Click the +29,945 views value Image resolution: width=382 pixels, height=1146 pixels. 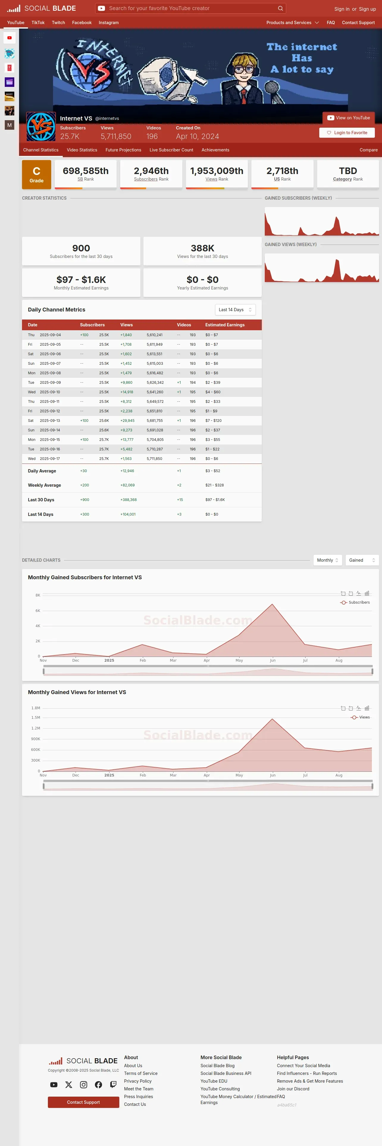coord(127,420)
